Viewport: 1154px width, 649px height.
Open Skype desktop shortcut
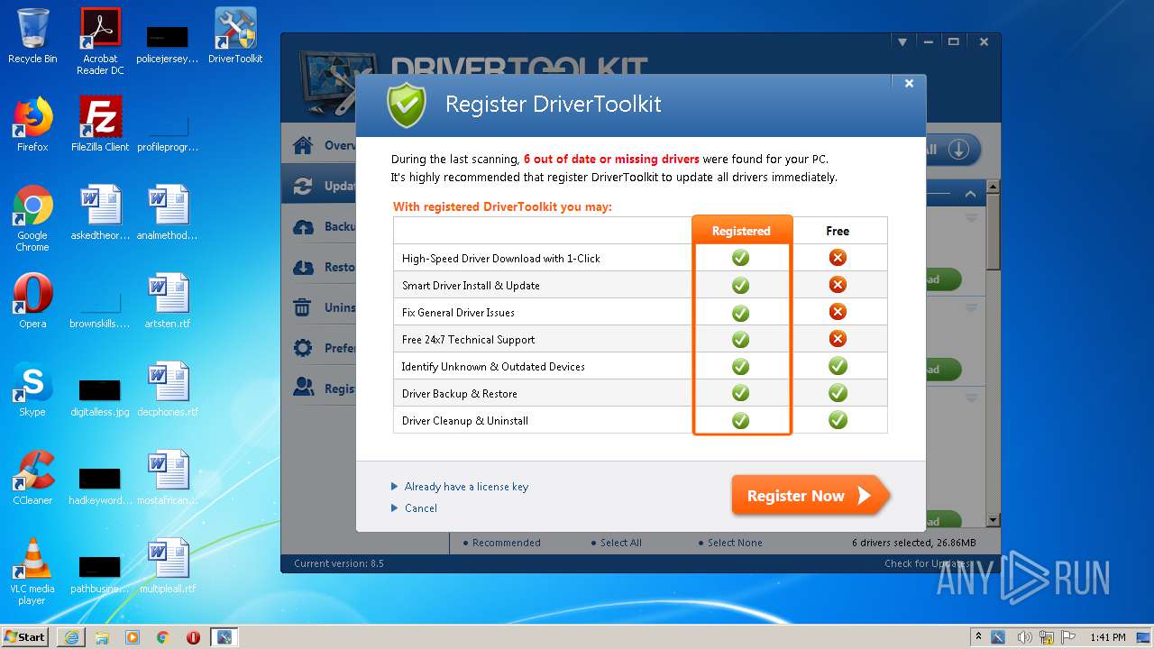click(32, 389)
